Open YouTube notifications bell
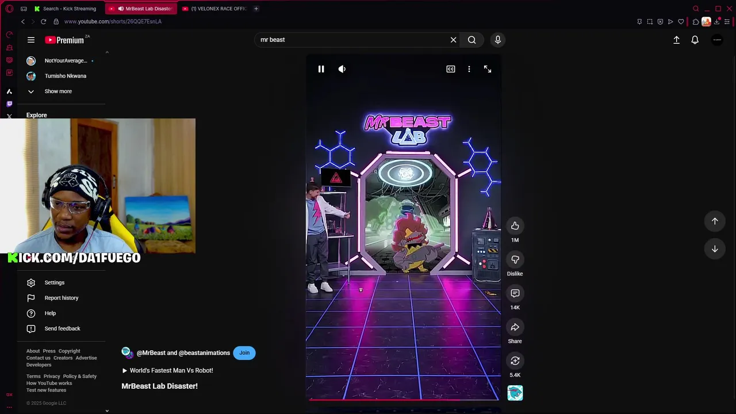736x414 pixels. coord(695,40)
